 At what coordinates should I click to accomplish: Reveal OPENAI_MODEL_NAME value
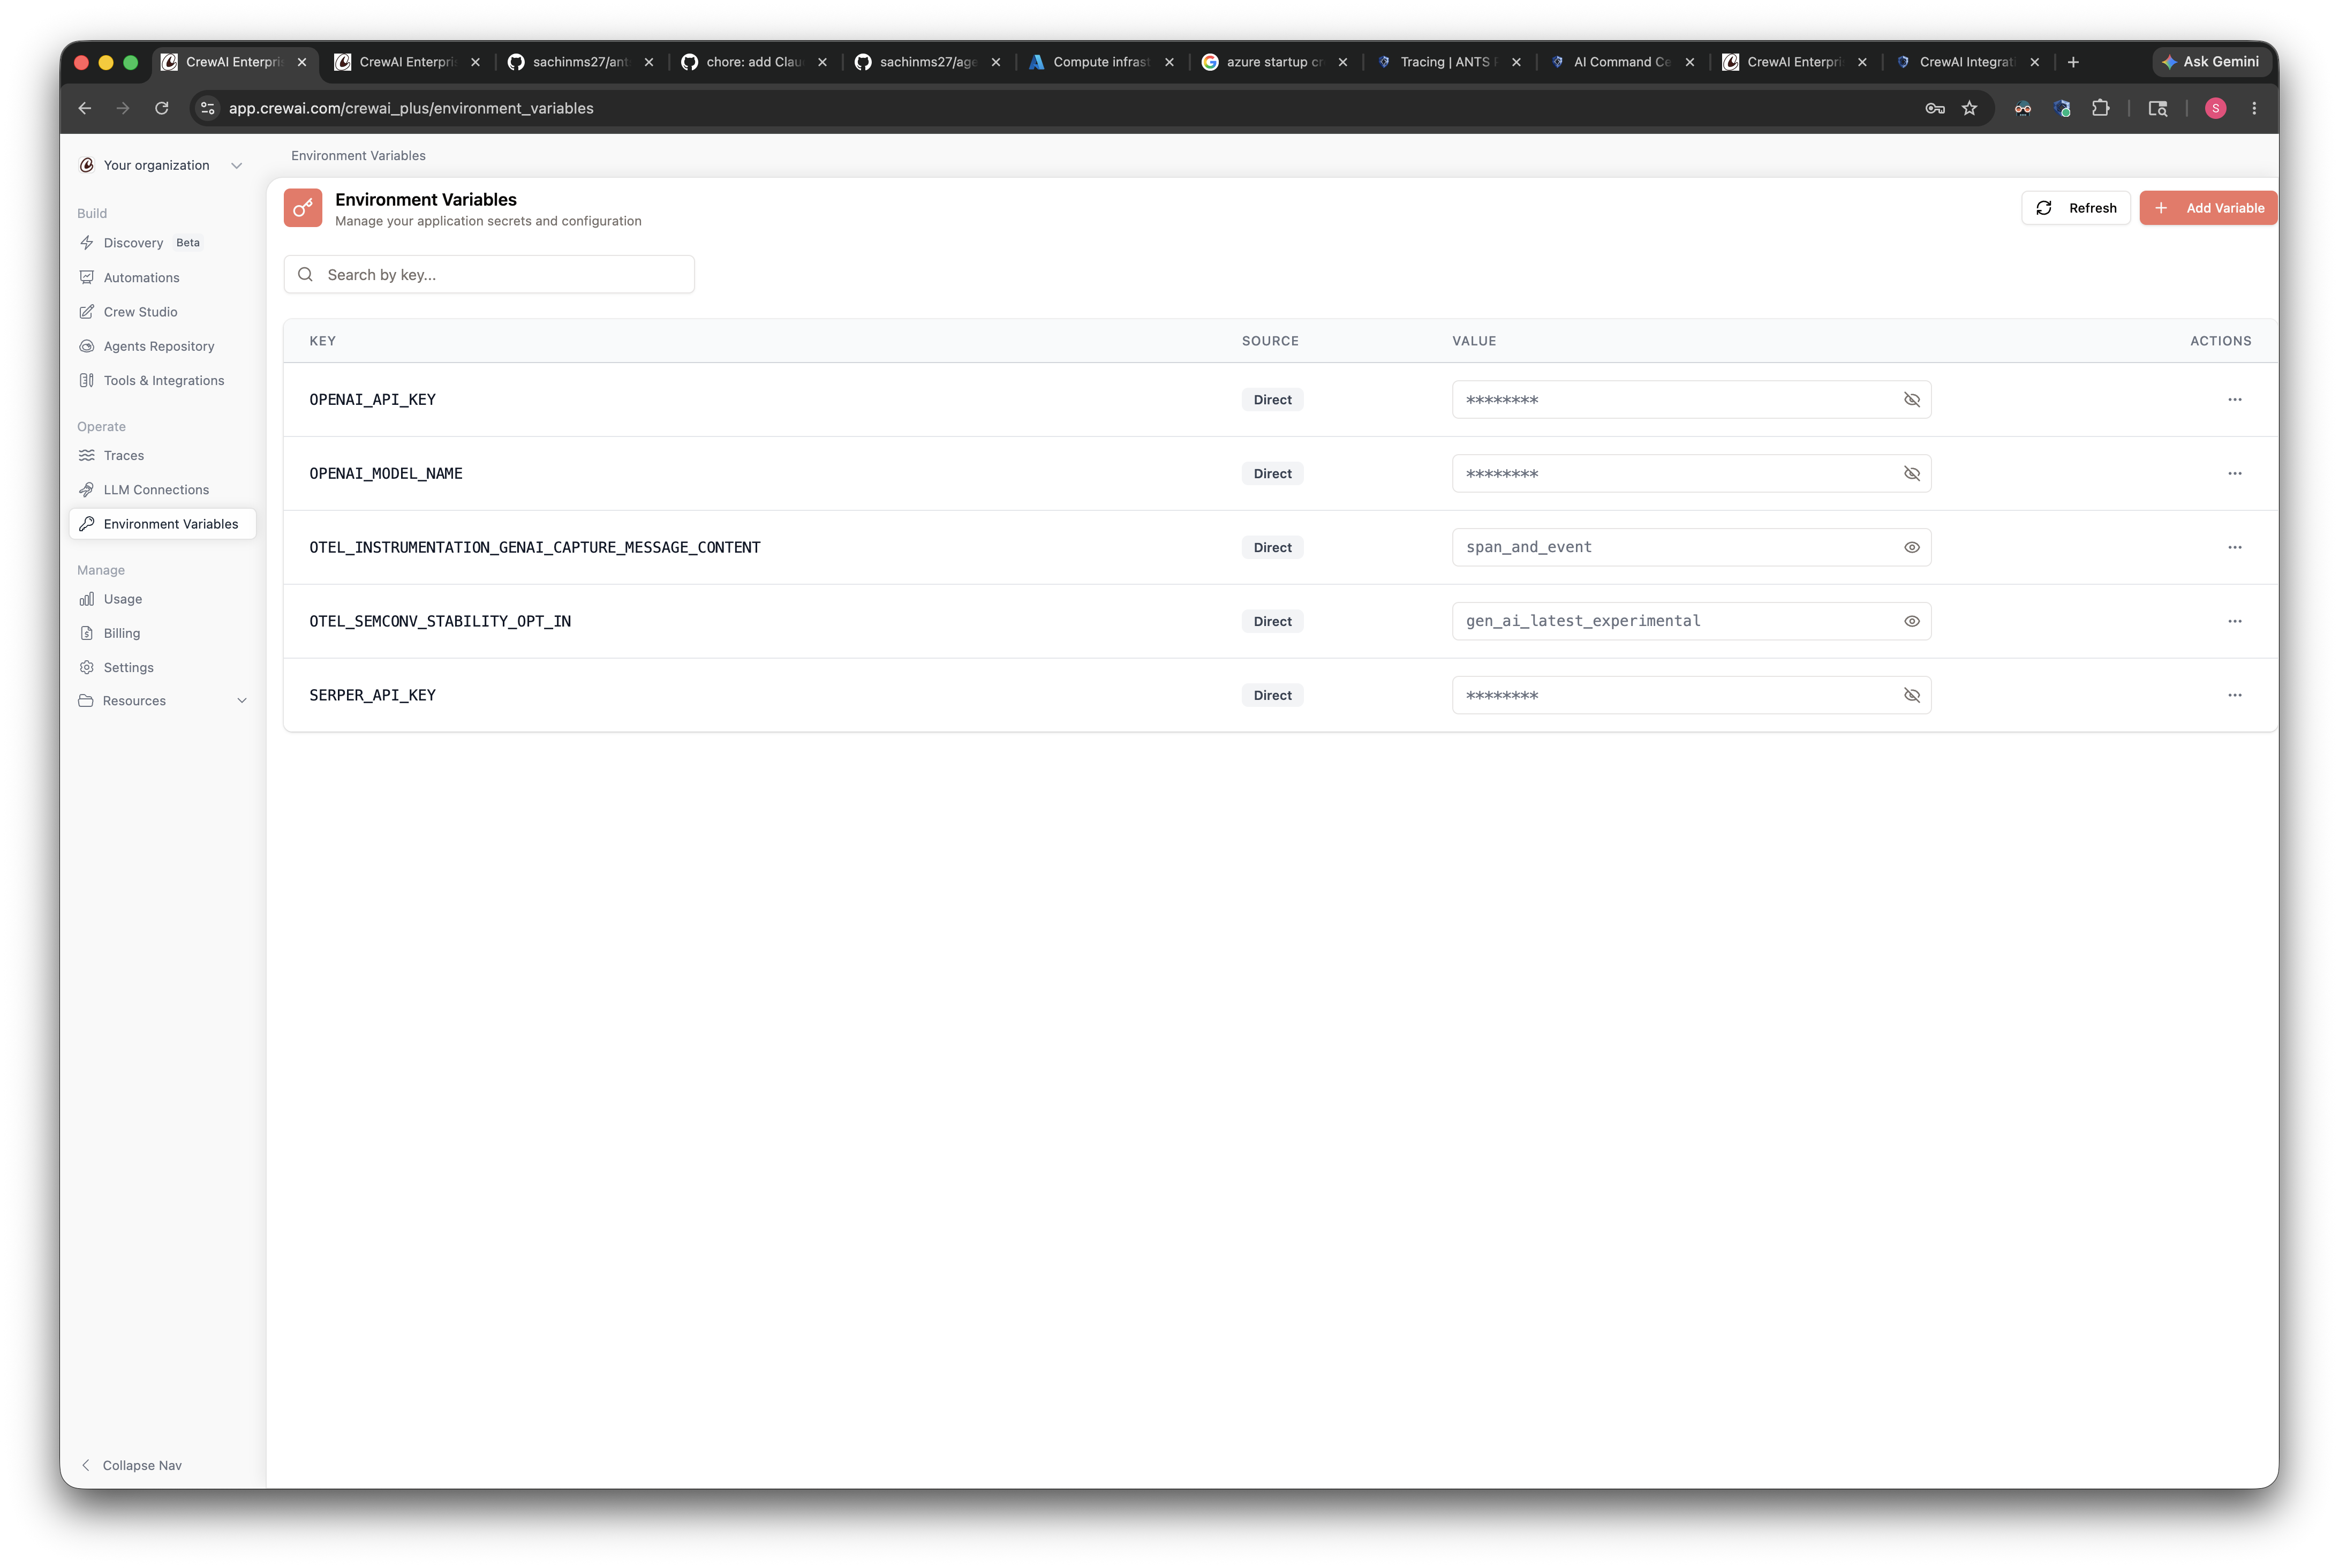coord(1911,474)
